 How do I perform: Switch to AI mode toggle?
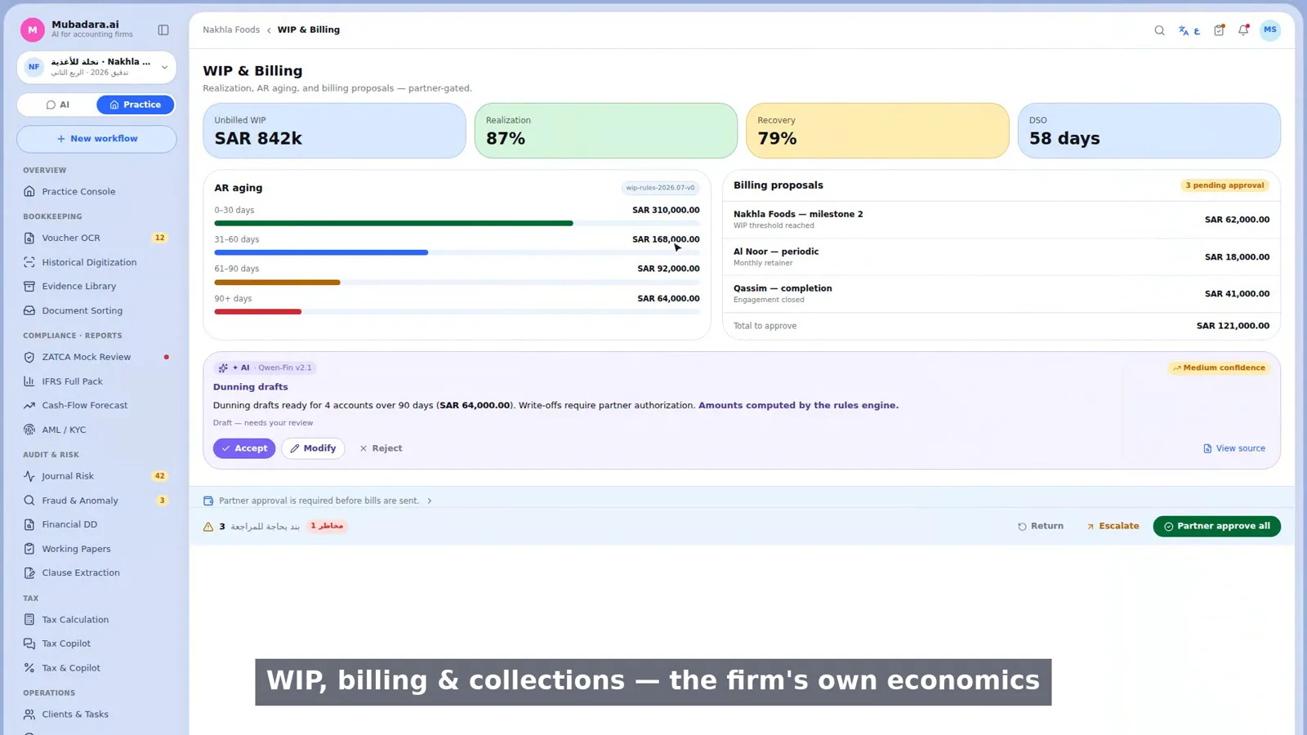point(57,105)
